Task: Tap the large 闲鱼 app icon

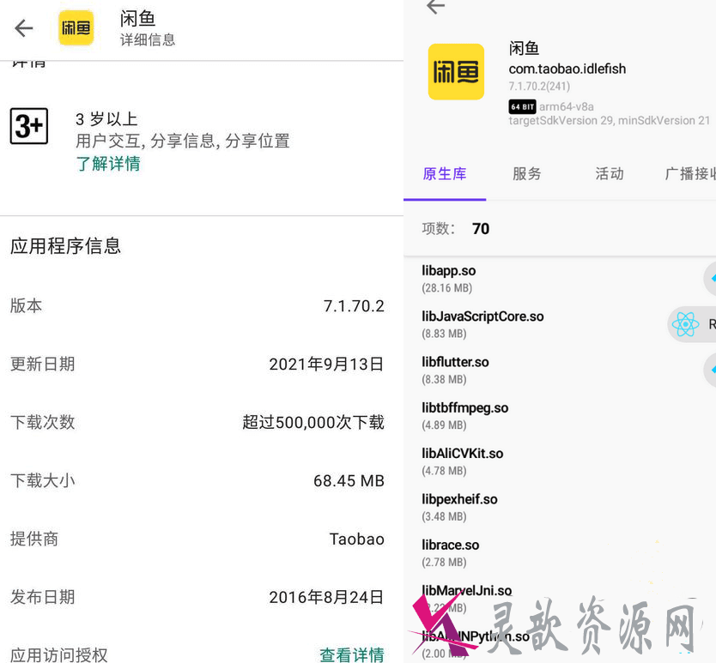Action: point(456,72)
